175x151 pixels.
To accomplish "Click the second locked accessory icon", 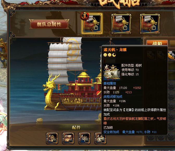I will click(x=68, y=138).
